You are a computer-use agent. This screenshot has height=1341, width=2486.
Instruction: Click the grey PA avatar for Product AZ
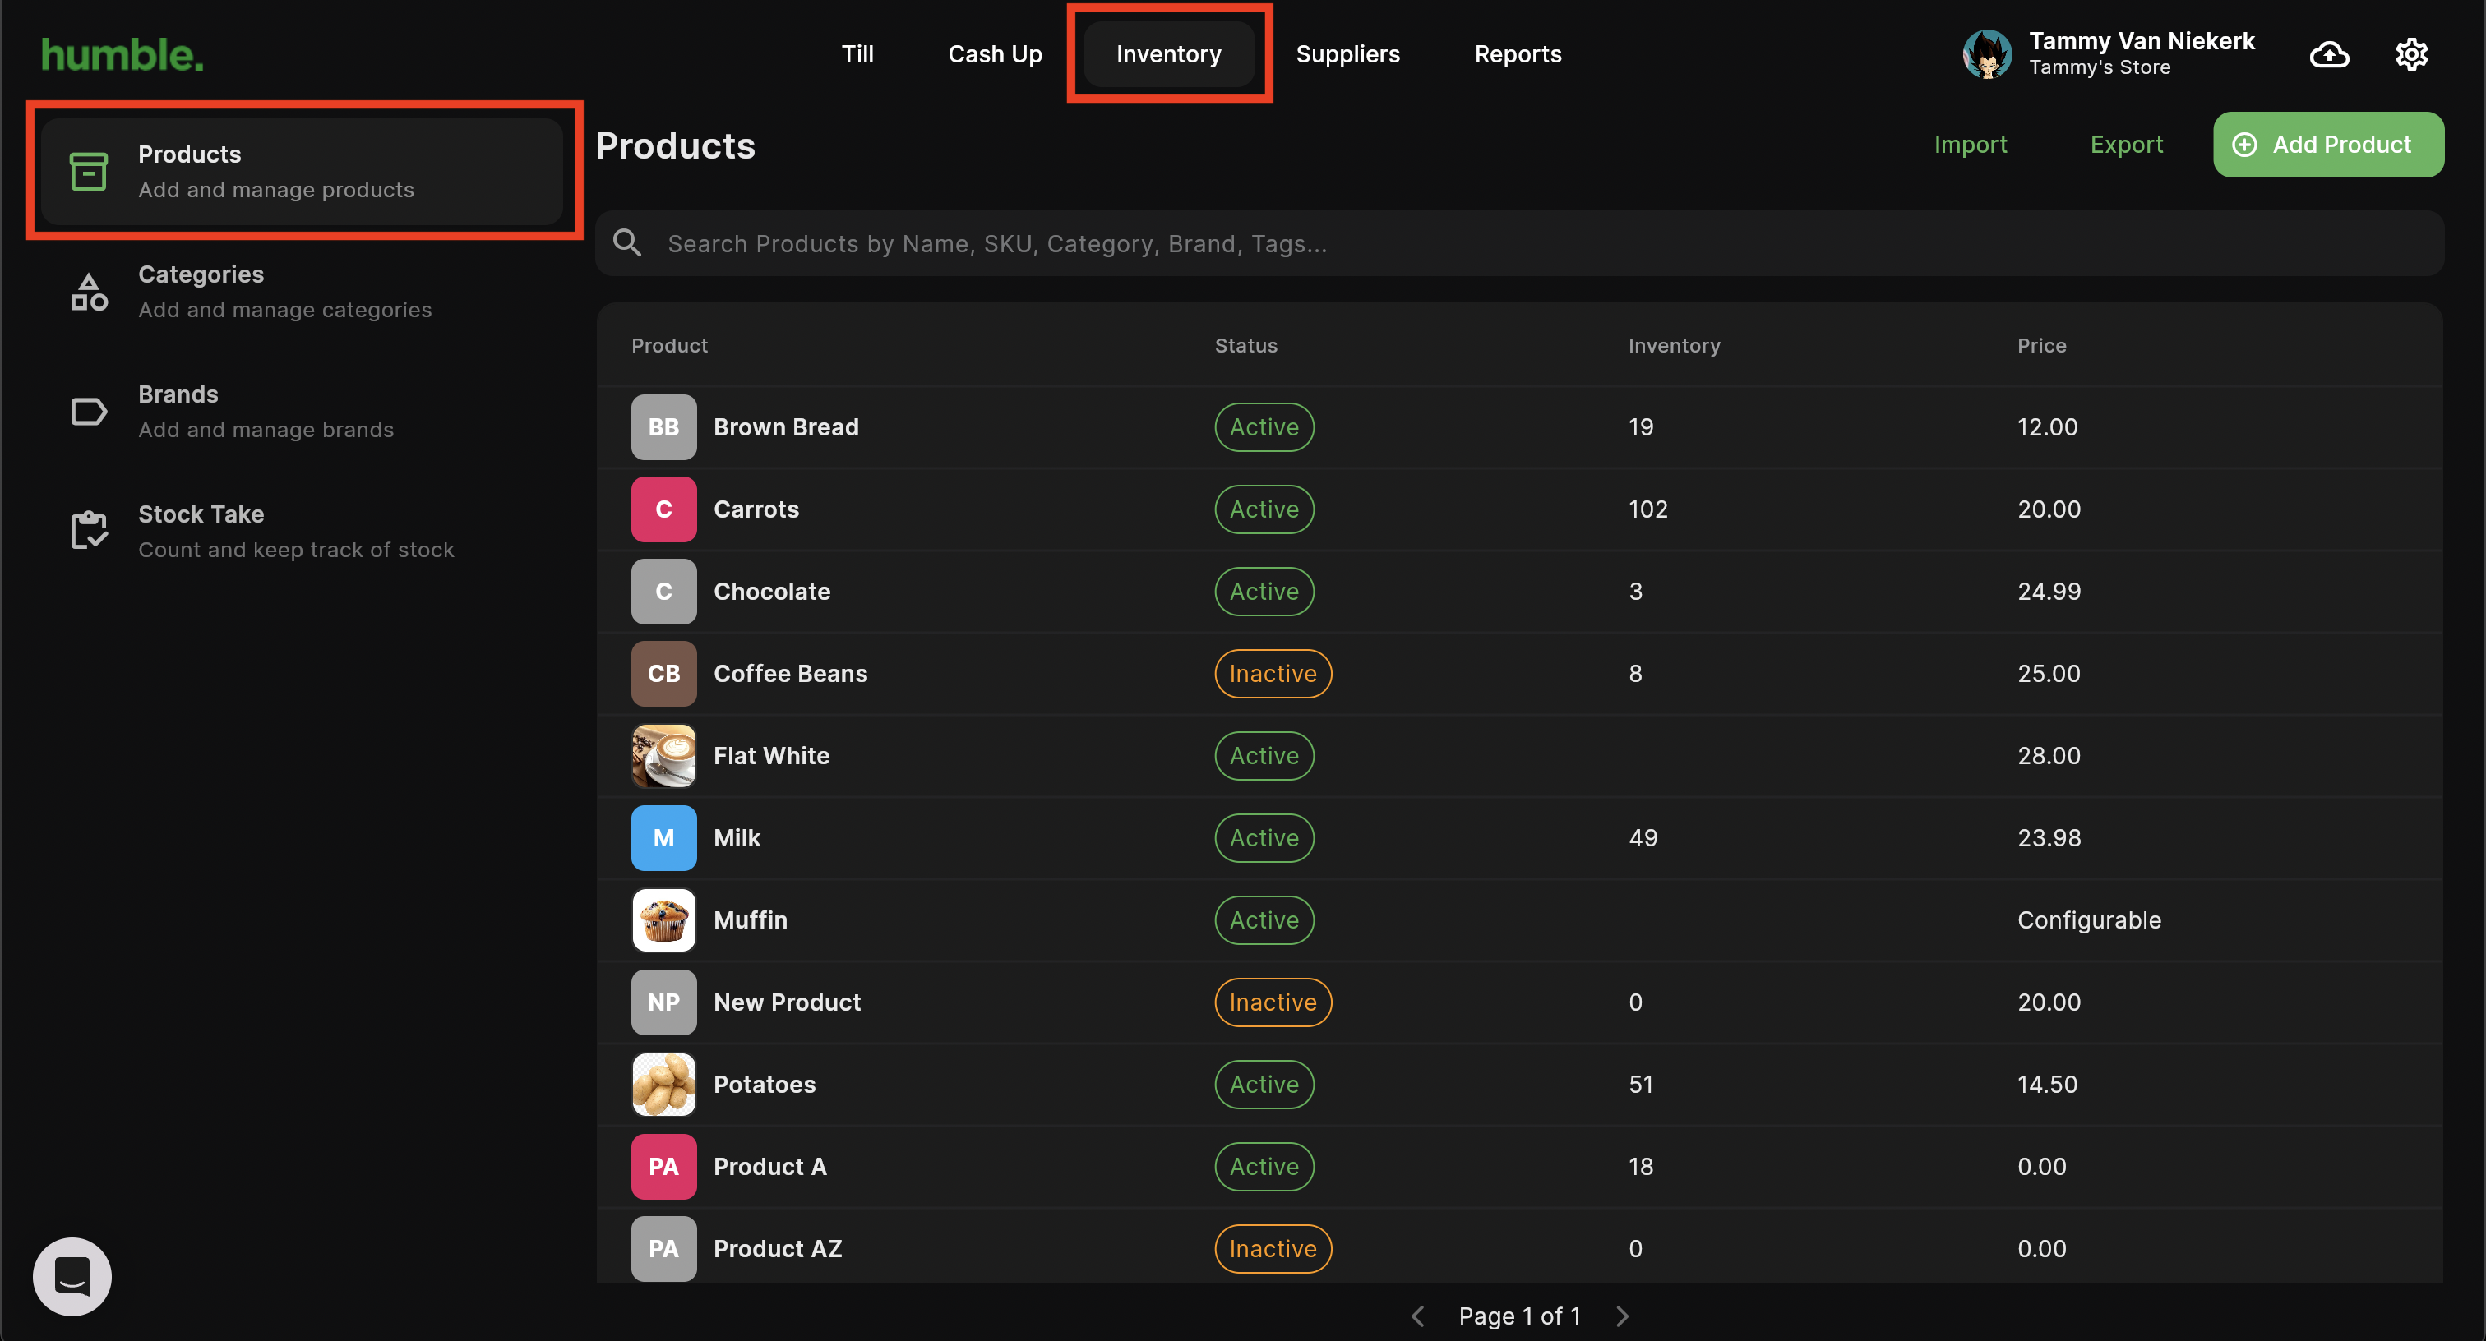(x=663, y=1248)
